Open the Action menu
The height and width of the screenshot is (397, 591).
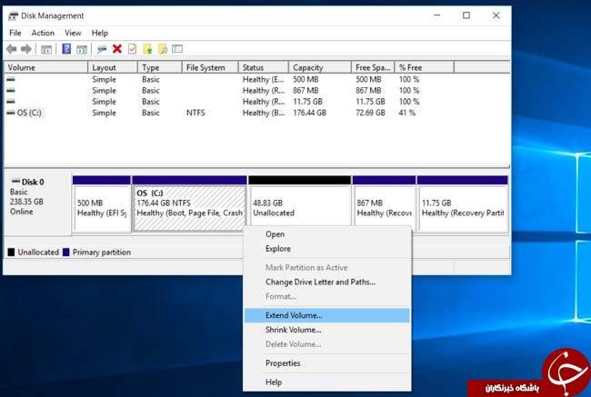[x=43, y=33]
